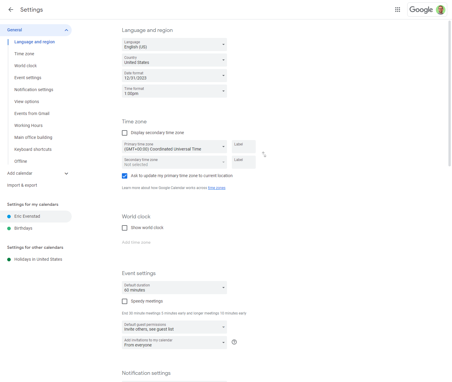Open the Google apps grid
The image size is (452, 382).
coord(398,10)
